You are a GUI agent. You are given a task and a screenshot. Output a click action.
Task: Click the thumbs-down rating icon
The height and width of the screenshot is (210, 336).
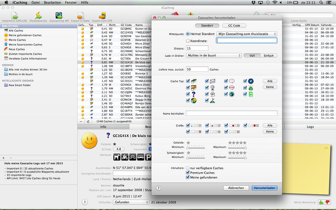coord(328,202)
